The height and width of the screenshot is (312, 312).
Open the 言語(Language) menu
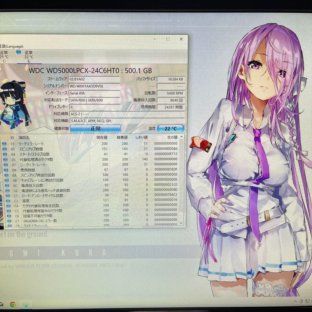[12, 46]
